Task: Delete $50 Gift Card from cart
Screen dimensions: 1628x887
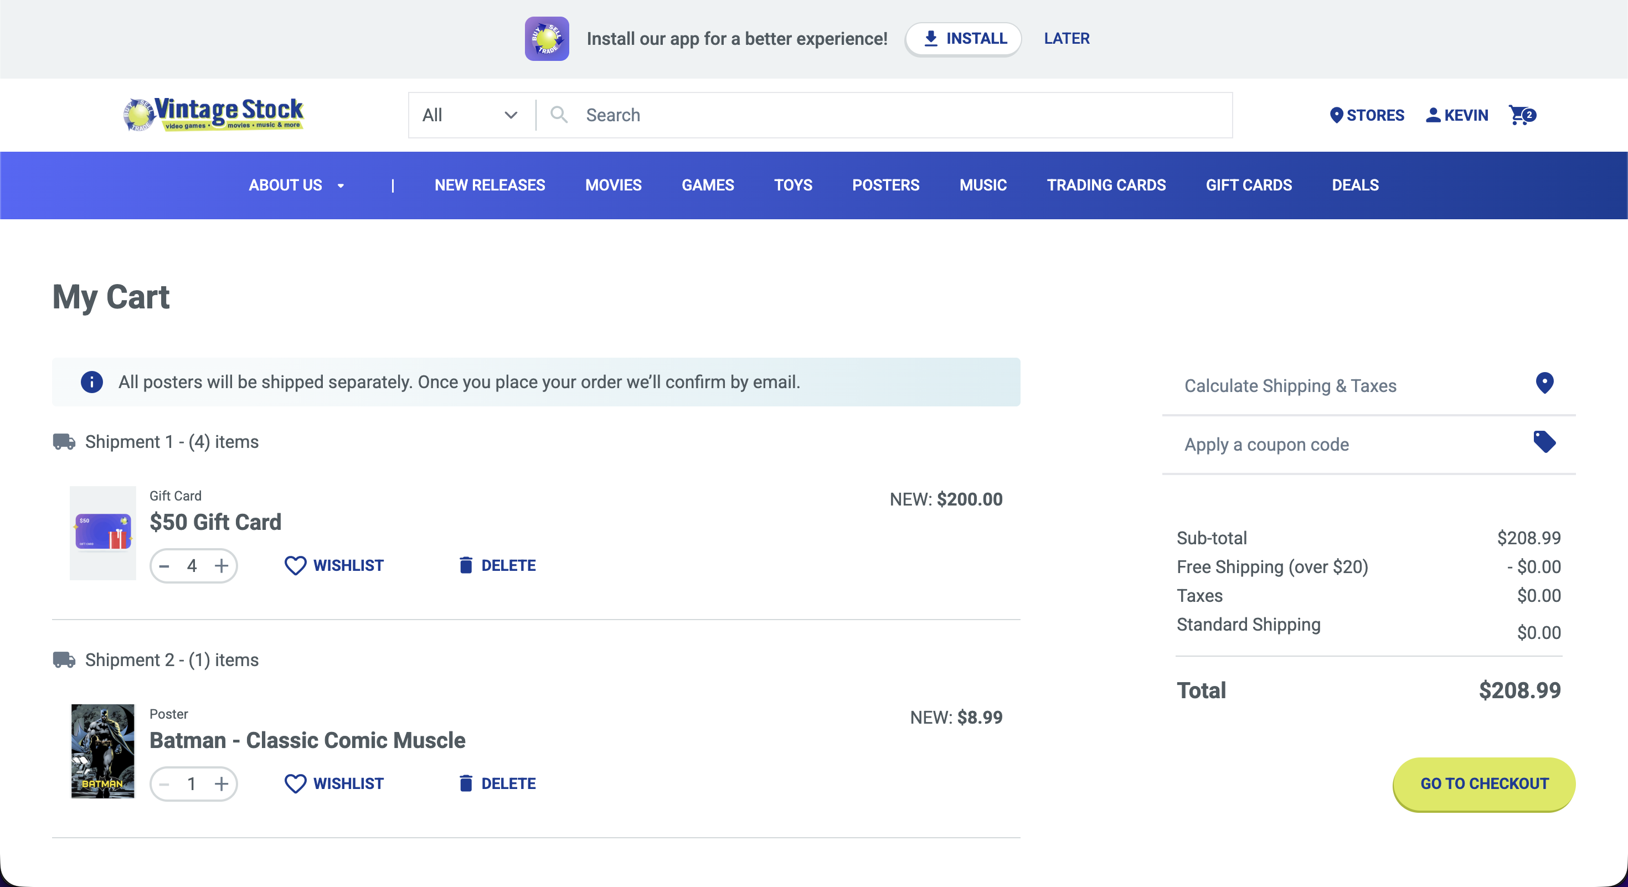Action: coord(497,565)
